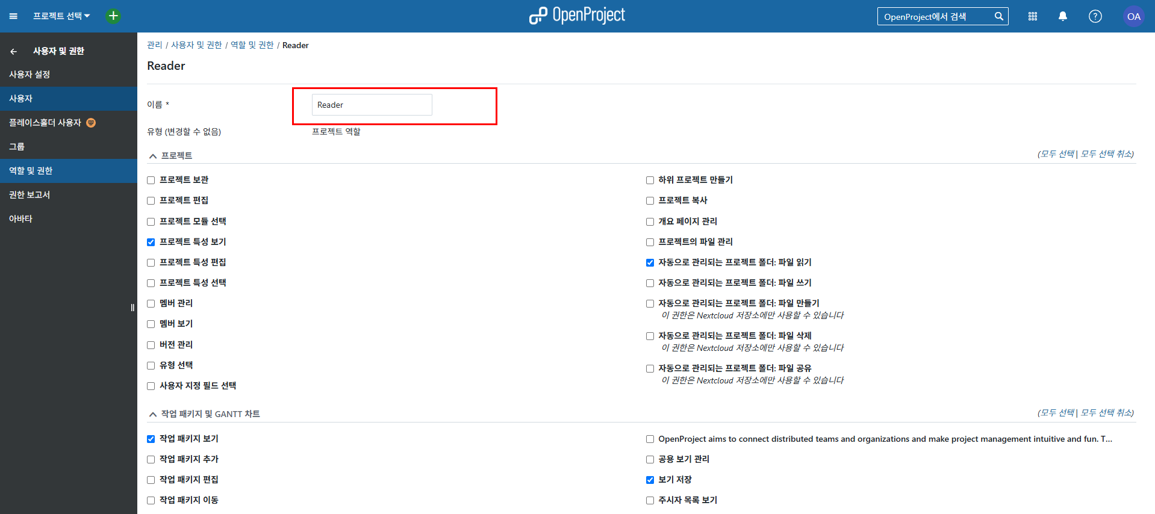Open 아바타 in sidebar
The width and height of the screenshot is (1155, 514).
(x=69, y=219)
